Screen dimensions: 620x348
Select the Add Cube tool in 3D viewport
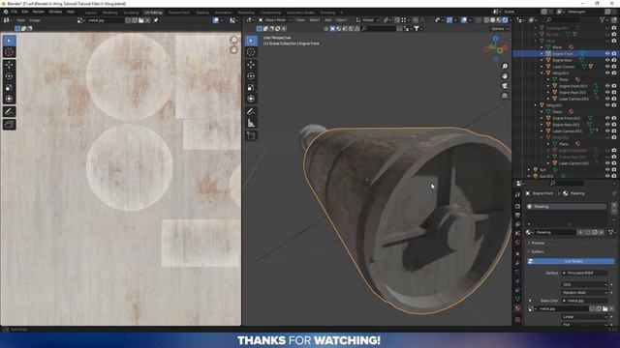(251, 135)
